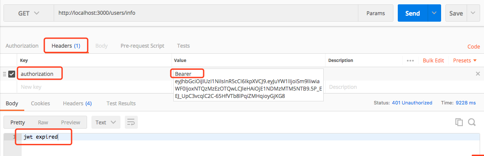This screenshot has height=156, width=484.
Task: Switch response view to Preview
Action: coord(70,122)
